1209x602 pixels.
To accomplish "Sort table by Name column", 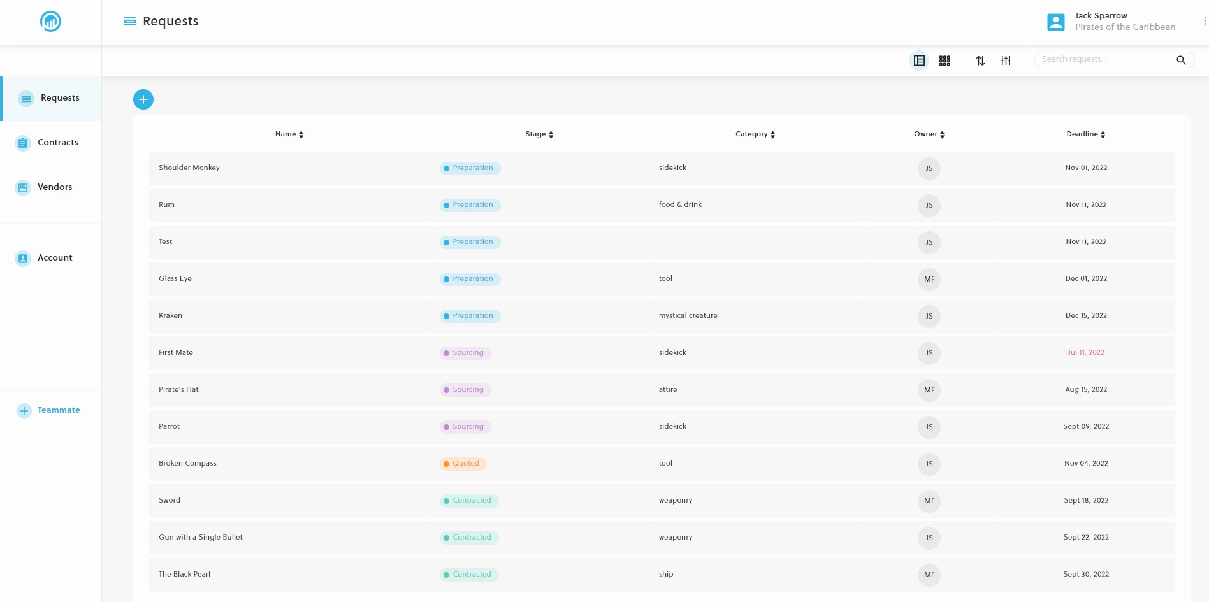I will point(289,134).
